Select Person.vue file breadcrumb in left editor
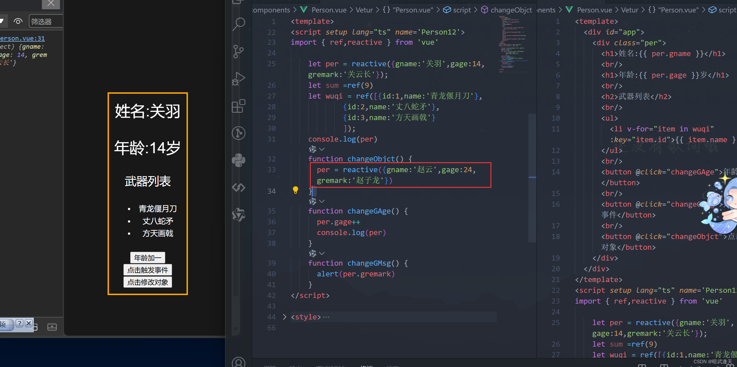This screenshot has width=737, height=367. 329,10
